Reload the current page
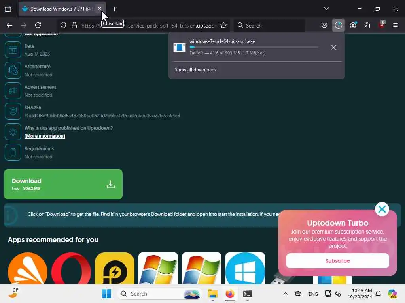Viewport: 405px width, 303px height. 38,25
